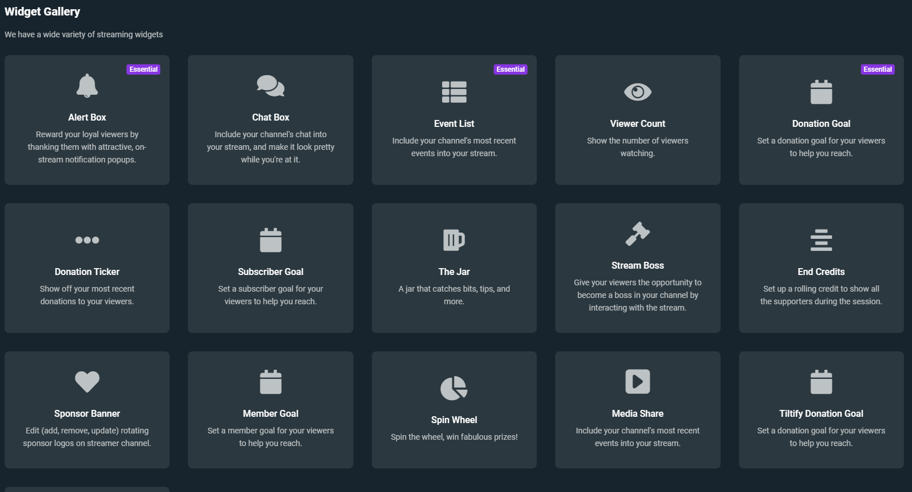The image size is (912, 492).
Task: Select the Subscriber Goal title
Action: 271,272
